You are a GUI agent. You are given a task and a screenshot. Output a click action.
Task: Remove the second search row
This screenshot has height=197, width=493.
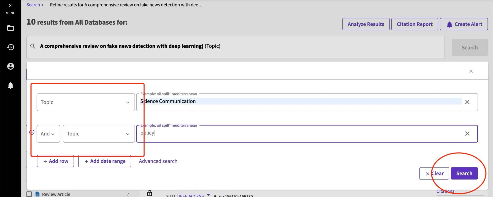32,132
